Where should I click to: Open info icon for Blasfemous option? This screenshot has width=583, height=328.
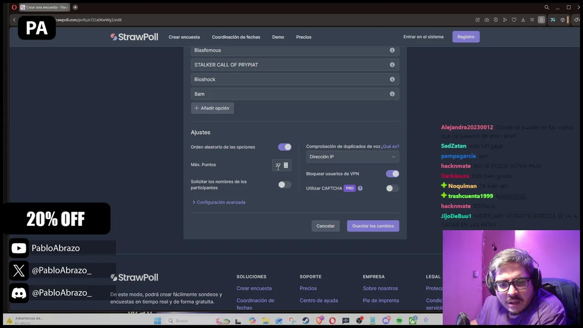point(392,50)
